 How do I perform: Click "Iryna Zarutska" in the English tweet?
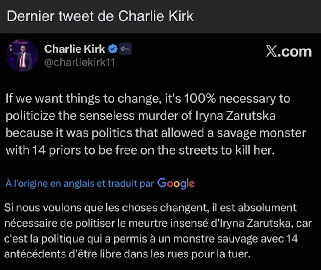[236, 116]
